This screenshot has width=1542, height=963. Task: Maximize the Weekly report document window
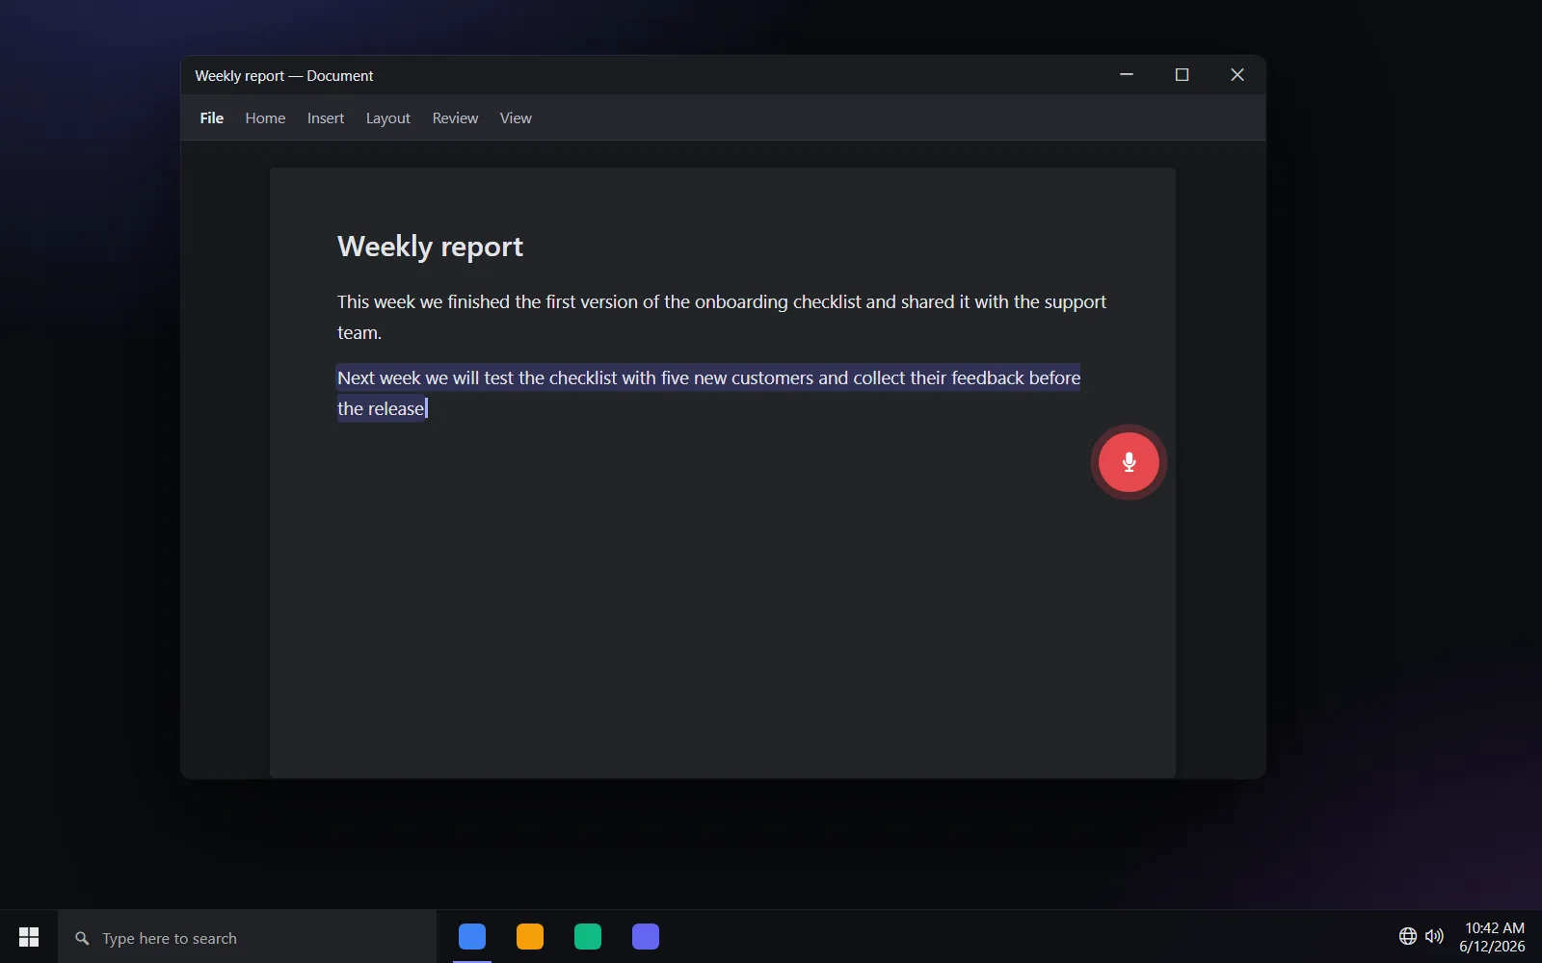point(1182,74)
